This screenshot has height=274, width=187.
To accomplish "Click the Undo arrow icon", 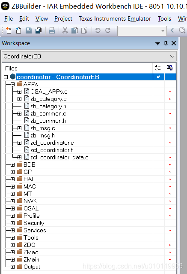I will tap(98, 30).
